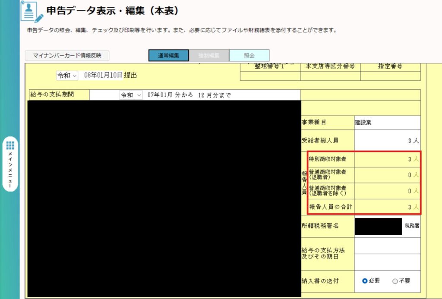This screenshot has height=299, width=442.
Task: Select 必要 for 納入書の送付
Action: click(365, 281)
